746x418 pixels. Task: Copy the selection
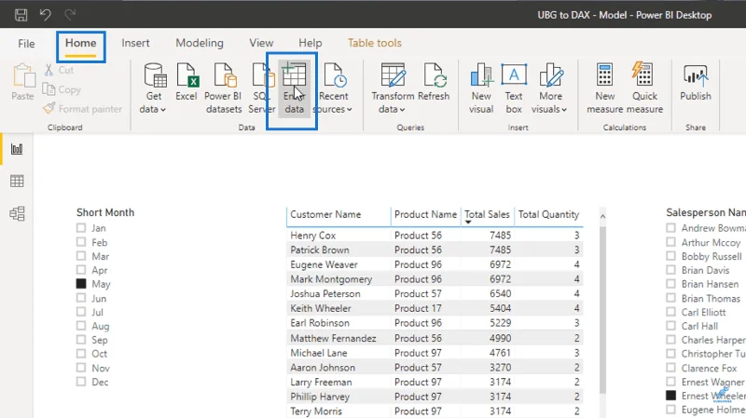coord(62,89)
